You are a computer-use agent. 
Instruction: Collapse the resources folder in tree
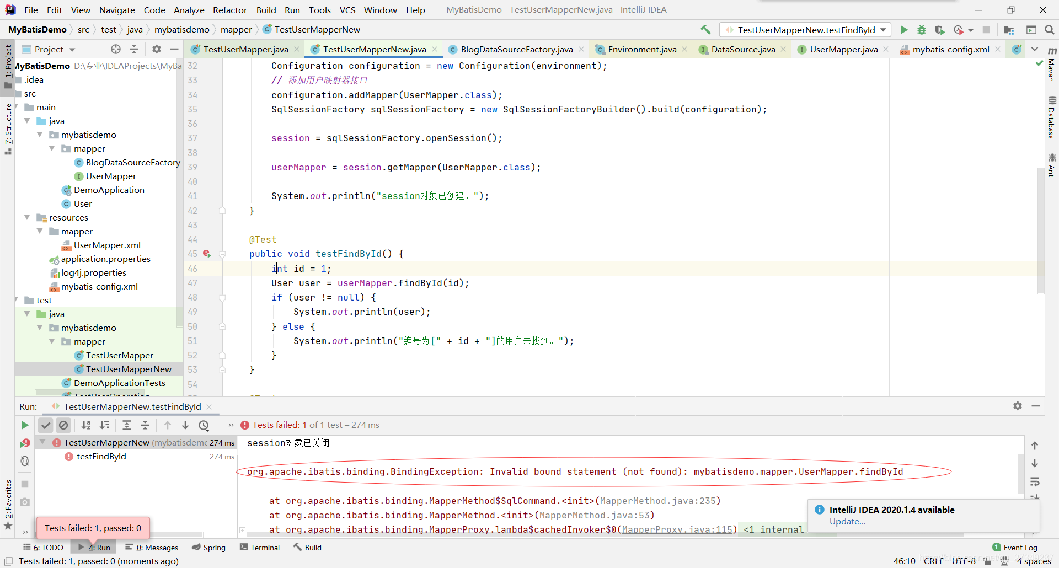tap(27, 217)
